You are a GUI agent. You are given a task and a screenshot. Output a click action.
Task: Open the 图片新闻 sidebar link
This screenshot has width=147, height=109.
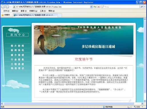(17, 46)
